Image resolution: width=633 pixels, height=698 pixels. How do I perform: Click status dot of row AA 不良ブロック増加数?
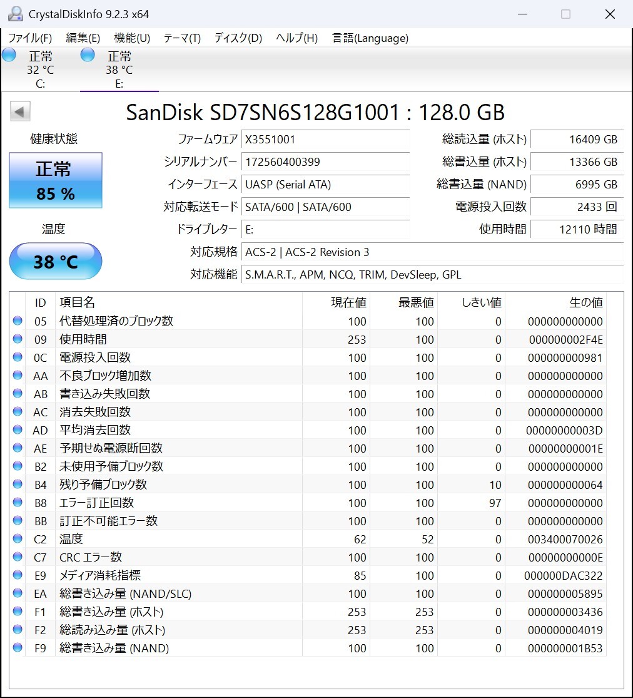18,375
